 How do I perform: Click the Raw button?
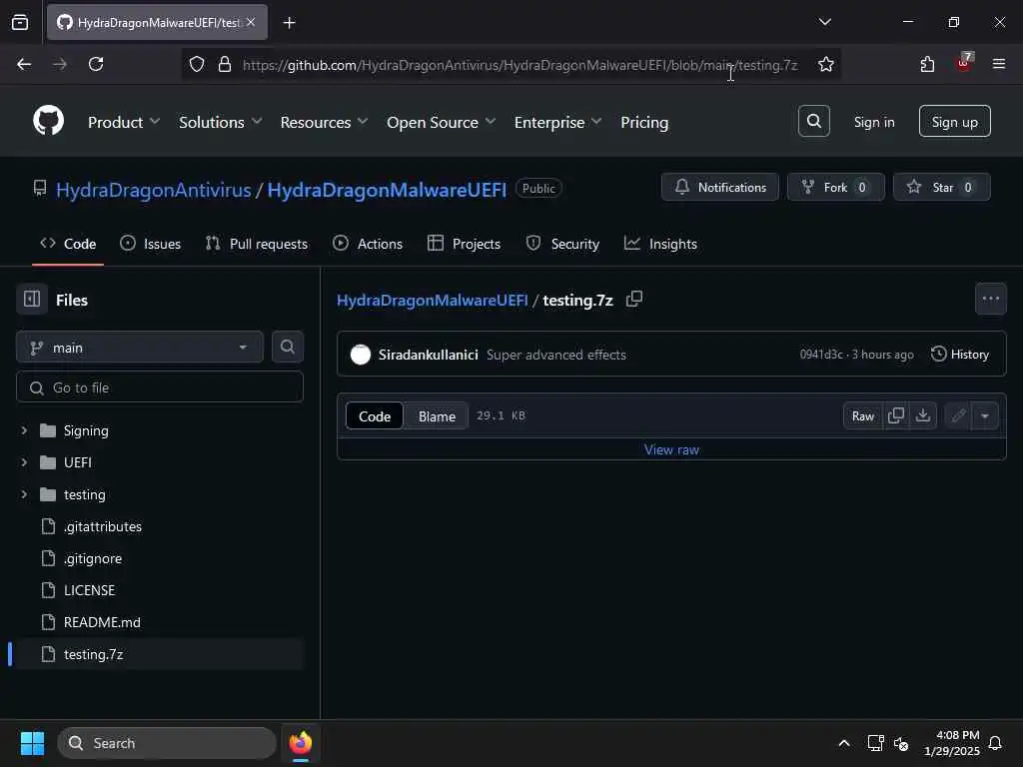point(862,415)
